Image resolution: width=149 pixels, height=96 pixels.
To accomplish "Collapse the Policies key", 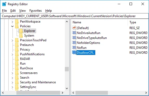I will [x=12, y=26].
